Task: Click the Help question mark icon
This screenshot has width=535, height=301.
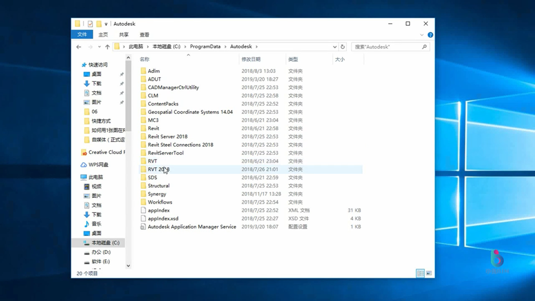Action: pos(430,35)
